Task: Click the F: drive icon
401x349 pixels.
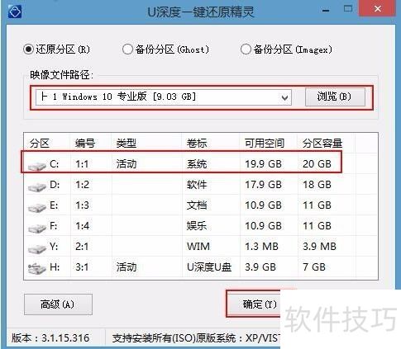Action: [37, 228]
